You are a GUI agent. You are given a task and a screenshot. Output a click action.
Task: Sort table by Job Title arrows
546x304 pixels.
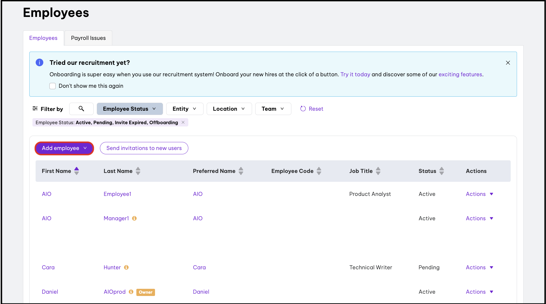point(378,171)
